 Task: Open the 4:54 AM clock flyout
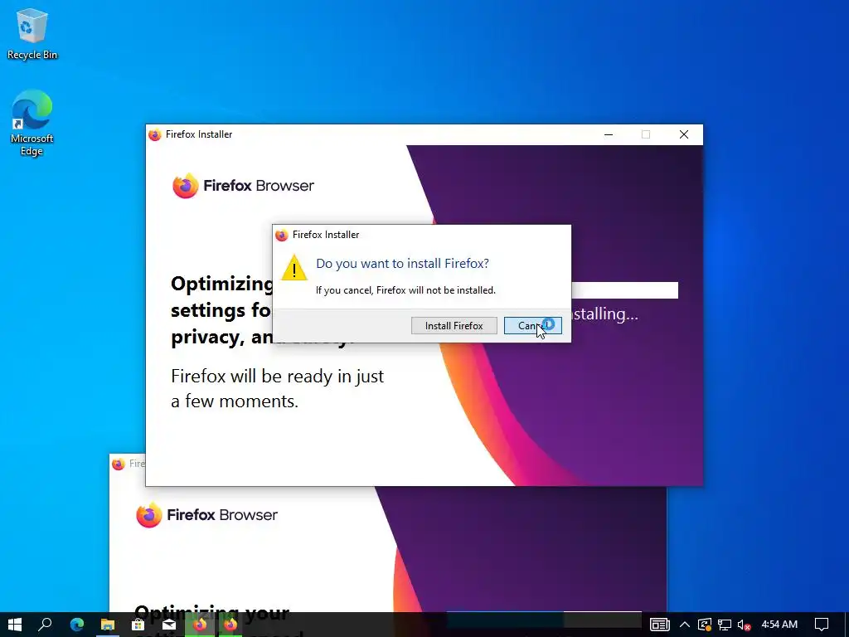[779, 625]
